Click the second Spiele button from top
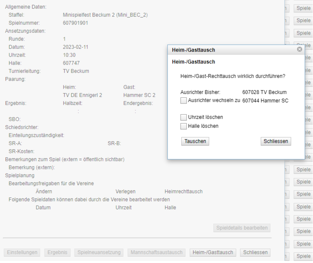This screenshot has height=263, width=313. point(303,21)
